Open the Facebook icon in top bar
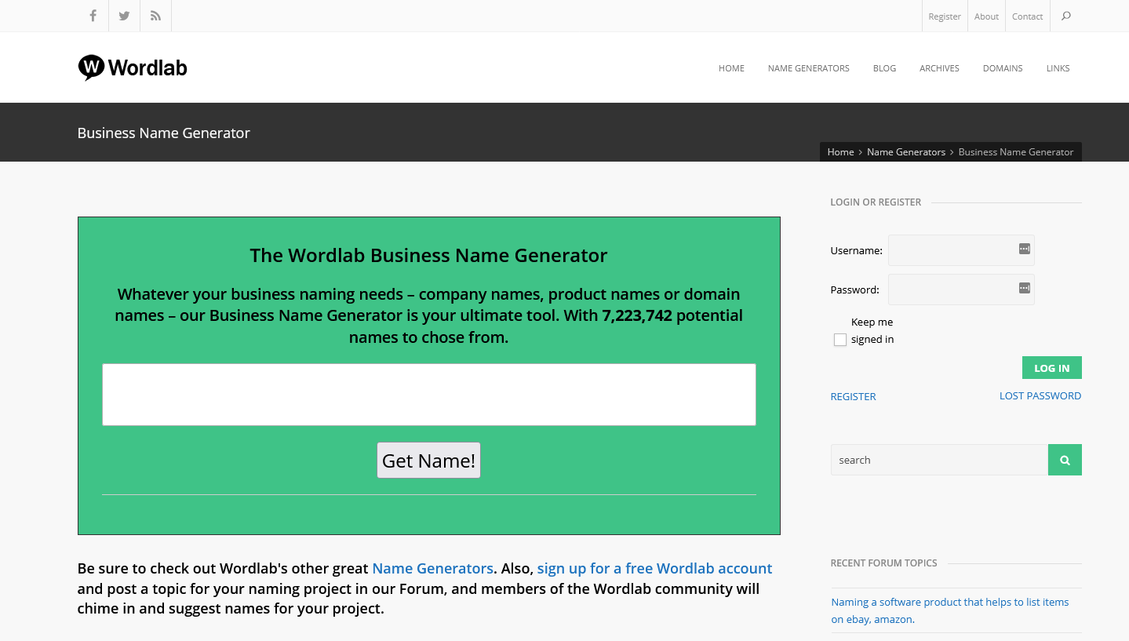 [x=93, y=16]
